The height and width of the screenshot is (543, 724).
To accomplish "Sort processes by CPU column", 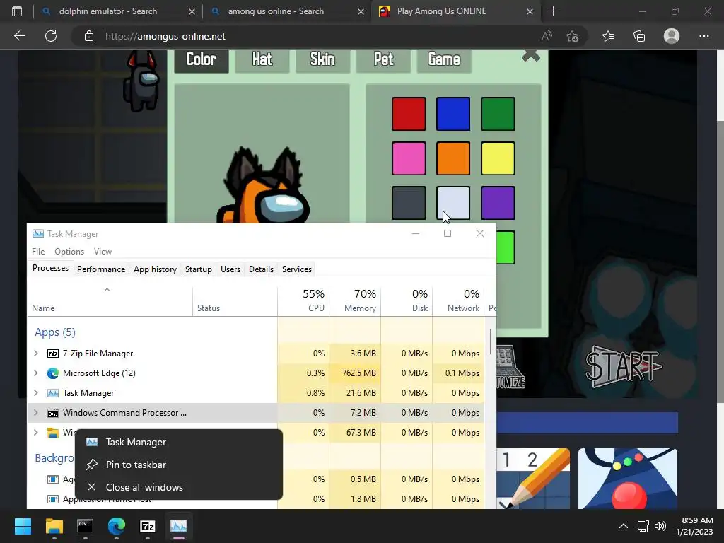I will pyautogui.click(x=303, y=300).
